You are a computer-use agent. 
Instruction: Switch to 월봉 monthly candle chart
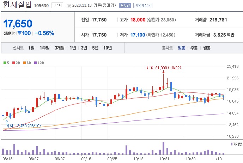click(x=207, y=48)
